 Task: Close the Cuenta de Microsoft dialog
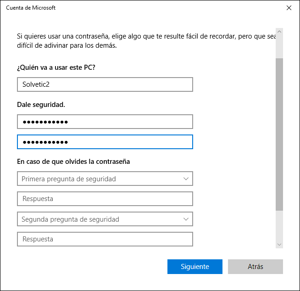tap(289, 8)
